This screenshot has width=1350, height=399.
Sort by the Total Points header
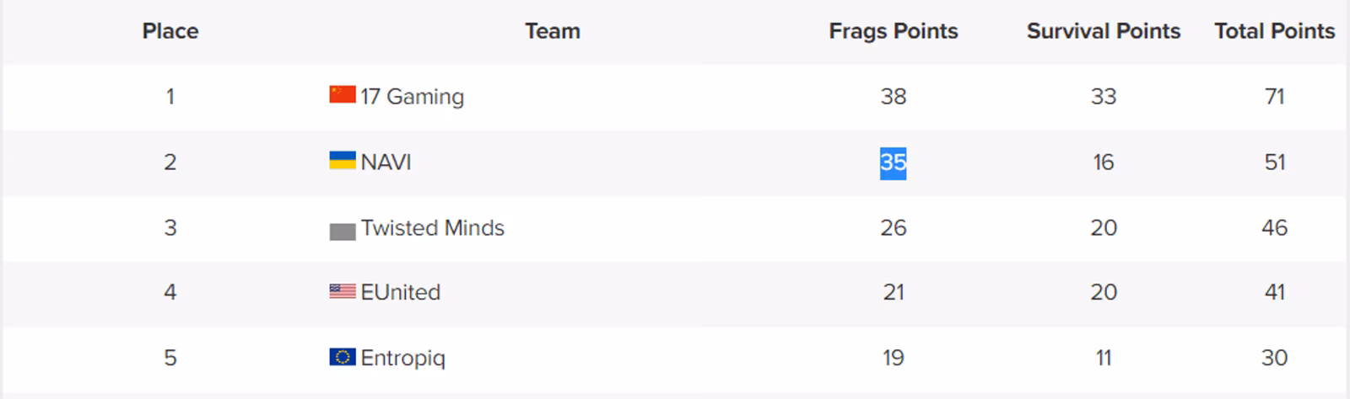(1275, 31)
